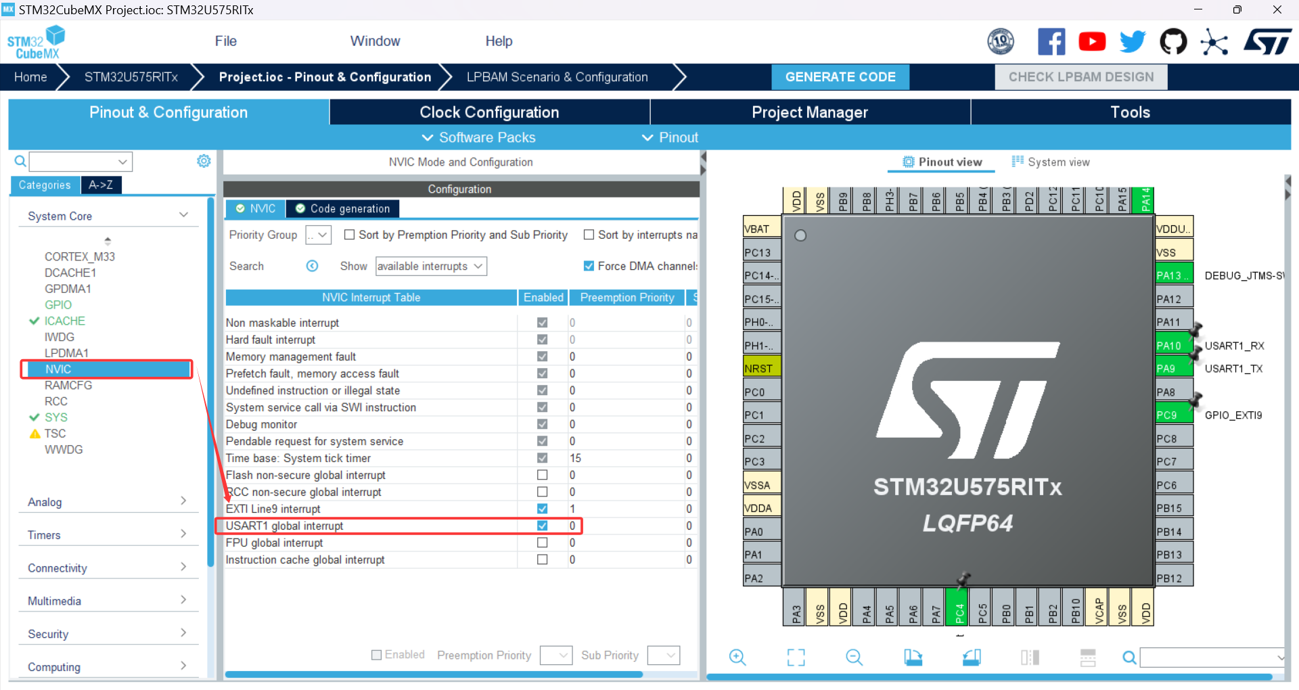Open LPBAM Scenario & Configuration breadcrumb
Image resolution: width=1299 pixels, height=690 pixels.
557,77
